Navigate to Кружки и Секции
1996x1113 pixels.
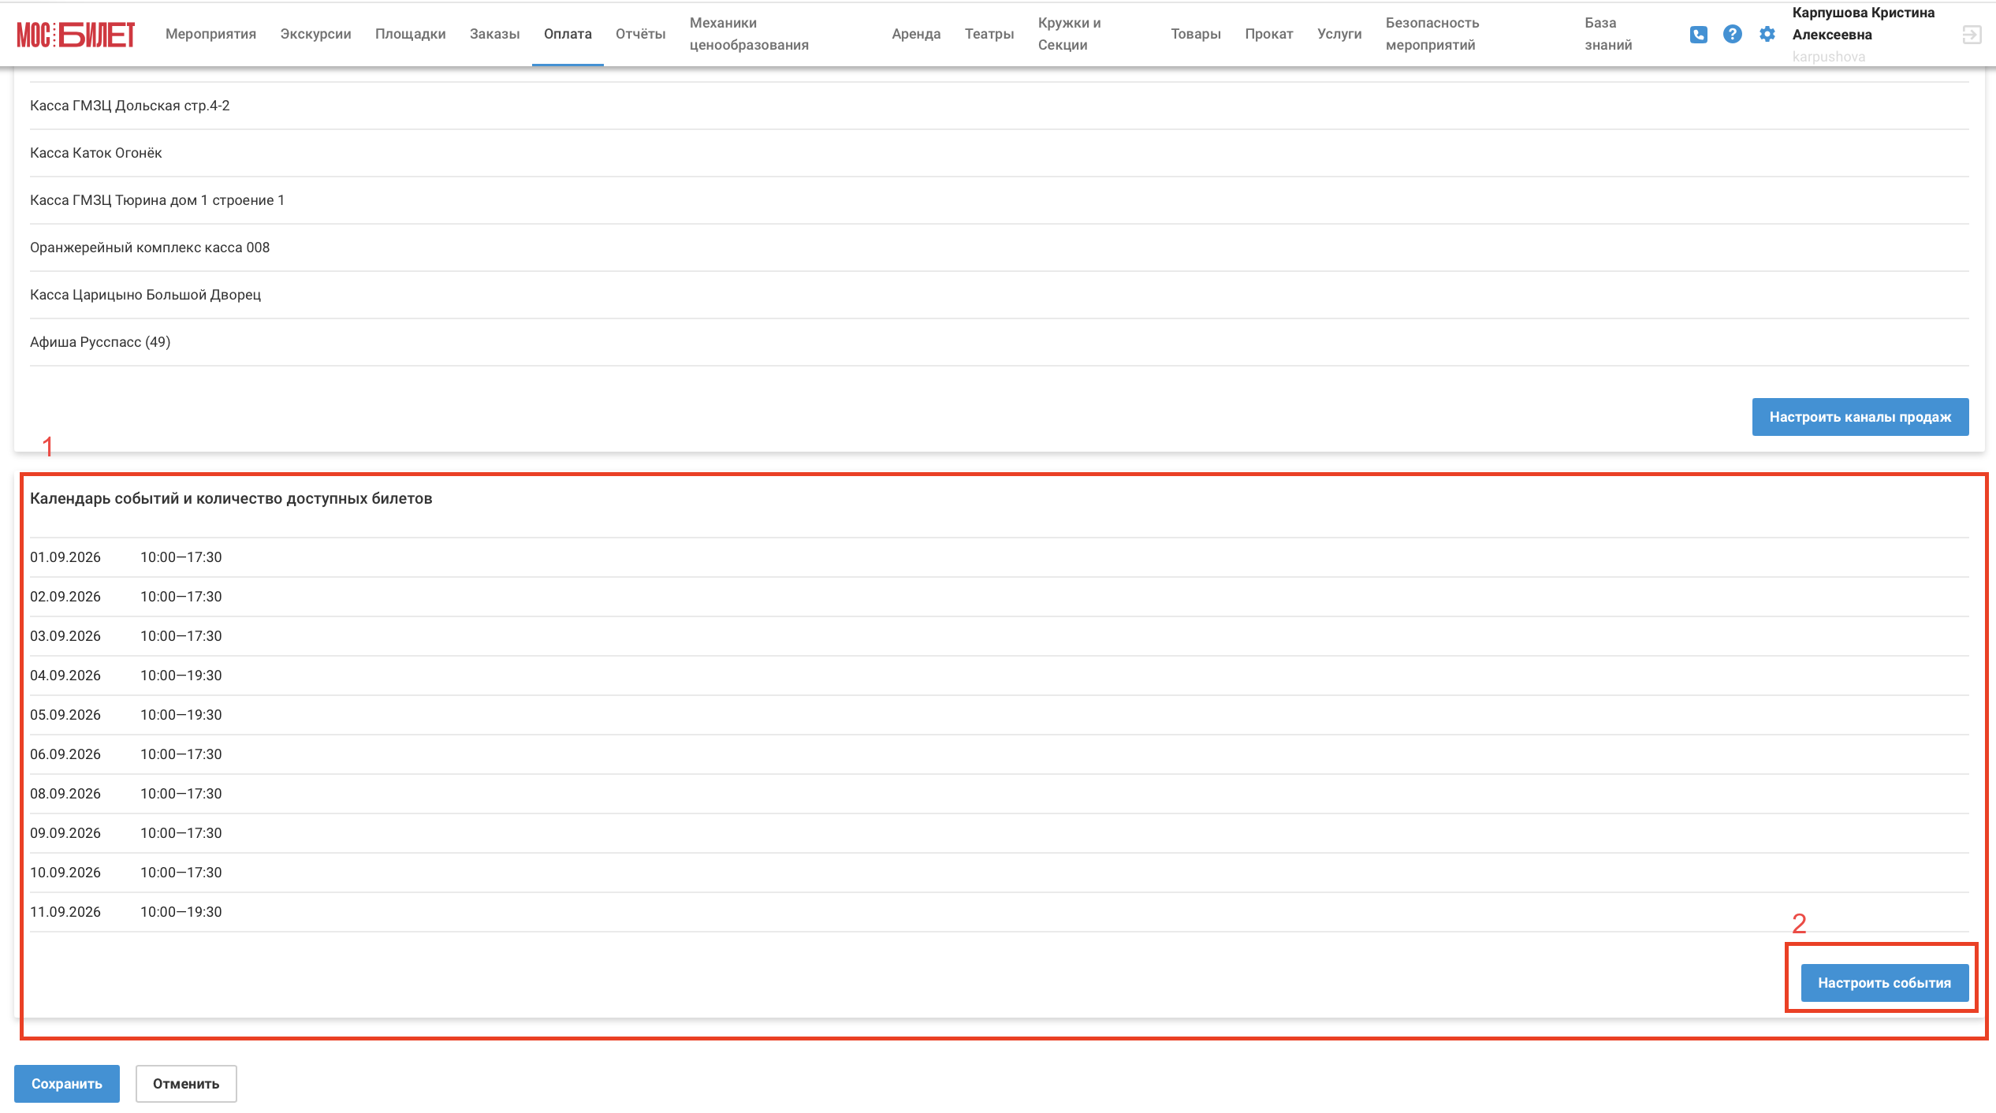coord(1070,34)
